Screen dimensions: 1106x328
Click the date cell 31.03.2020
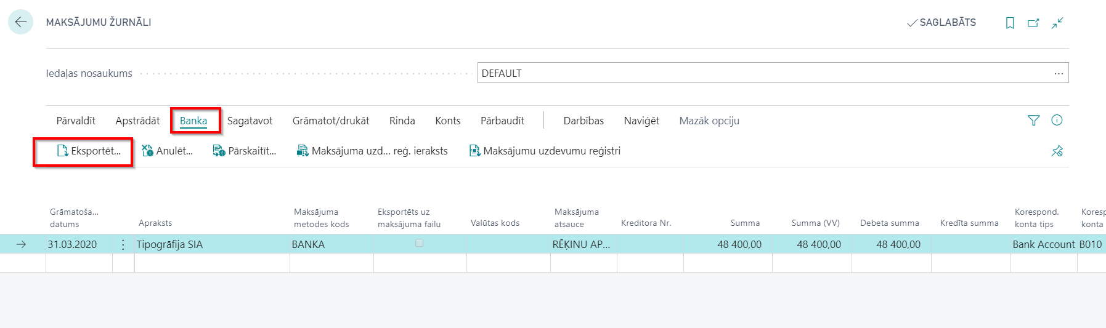pos(79,244)
